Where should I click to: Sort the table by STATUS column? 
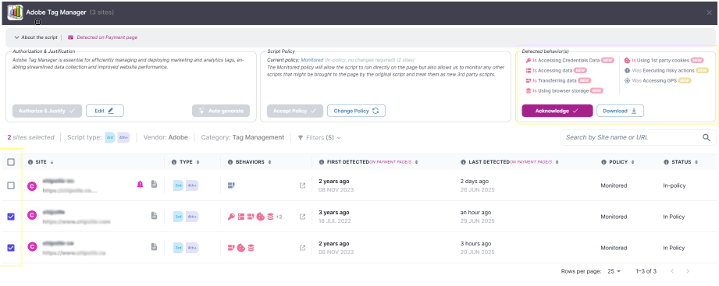click(696, 162)
